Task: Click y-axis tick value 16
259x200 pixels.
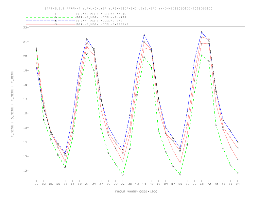Action: pos(25,113)
